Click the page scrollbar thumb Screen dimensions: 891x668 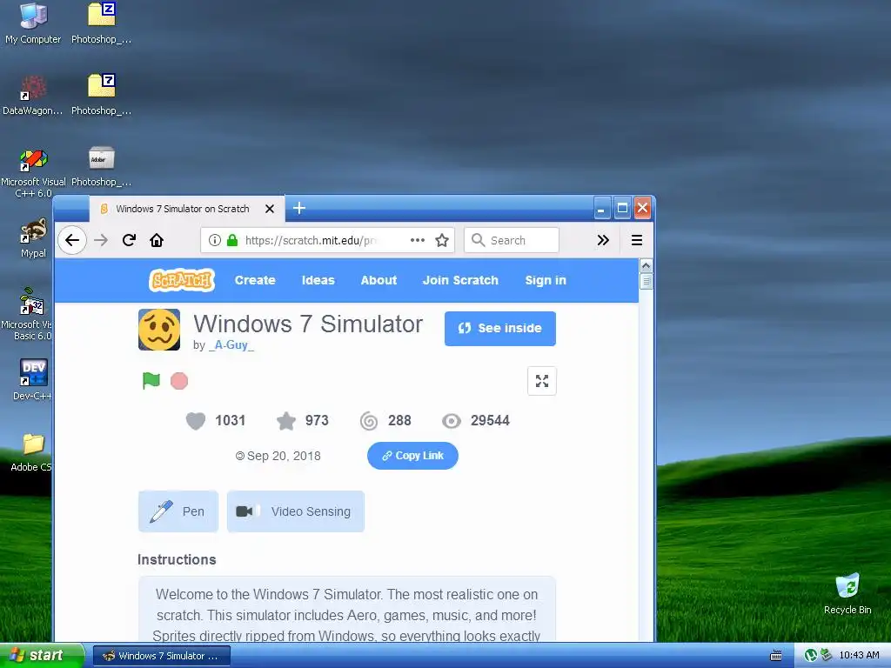[646, 281]
